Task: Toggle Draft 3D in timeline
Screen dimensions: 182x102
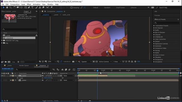Action: 58,70
